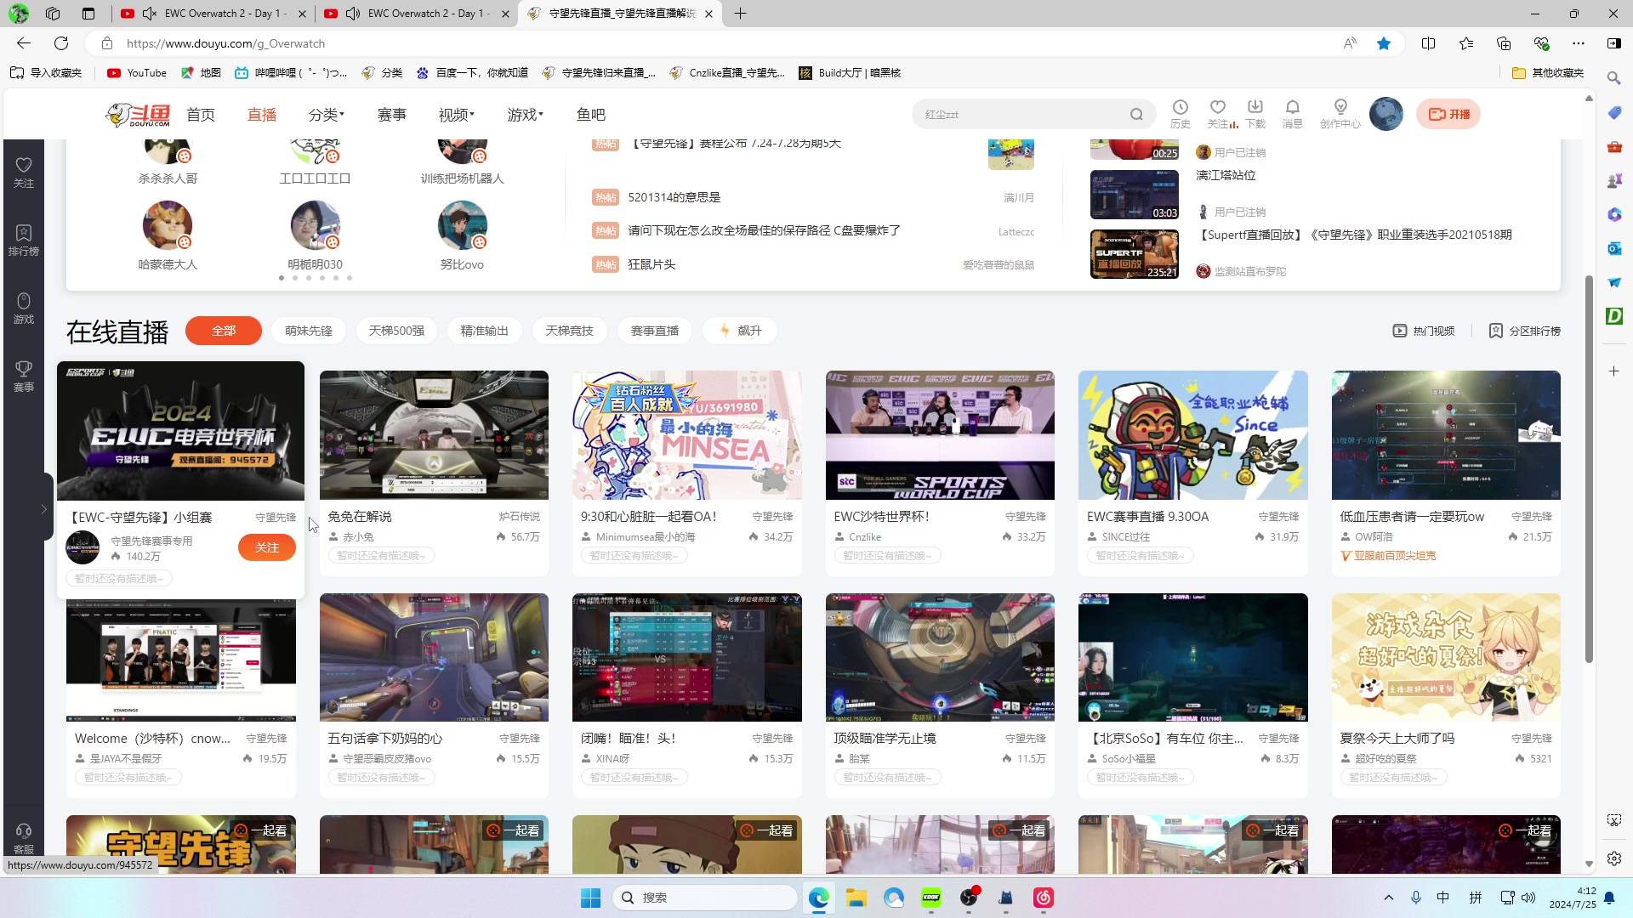
Task: Open the 首页 nav item
Action: 201,115
